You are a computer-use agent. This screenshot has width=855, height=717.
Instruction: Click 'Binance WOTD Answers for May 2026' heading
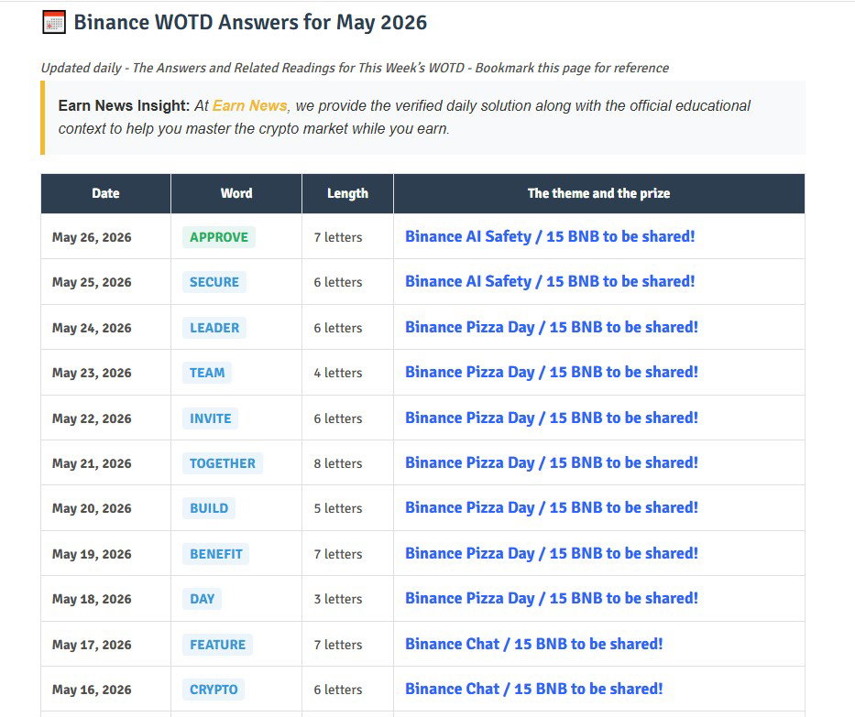pos(250,22)
